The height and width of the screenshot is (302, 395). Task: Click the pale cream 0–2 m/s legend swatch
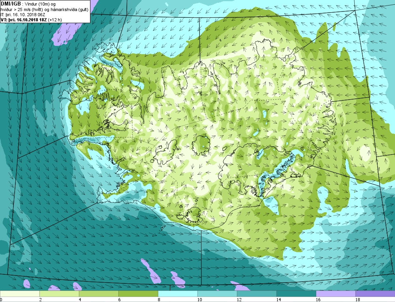(x=20, y=294)
